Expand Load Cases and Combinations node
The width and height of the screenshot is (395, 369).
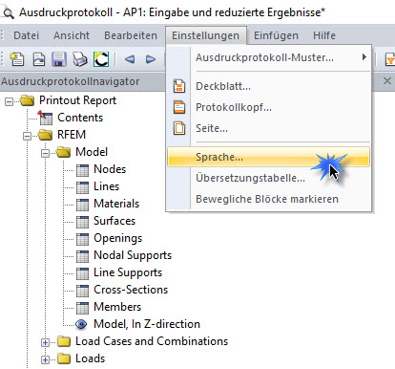point(46,342)
